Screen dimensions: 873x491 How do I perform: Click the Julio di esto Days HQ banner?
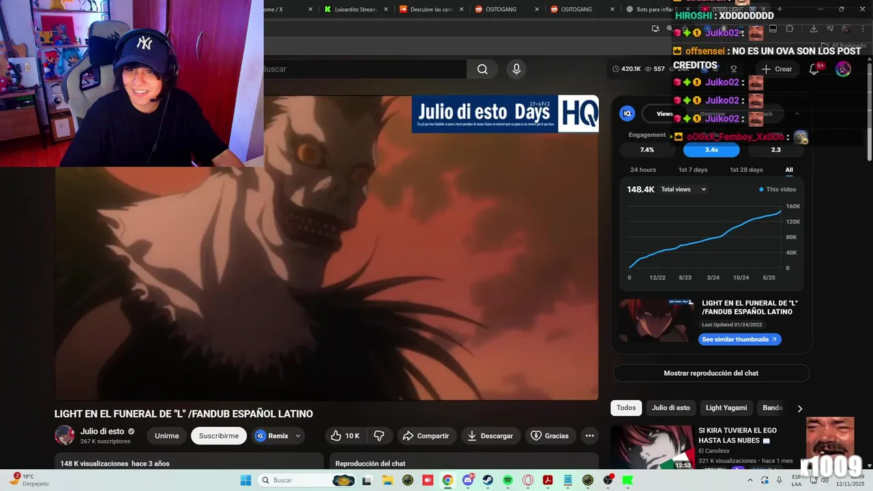tap(505, 114)
